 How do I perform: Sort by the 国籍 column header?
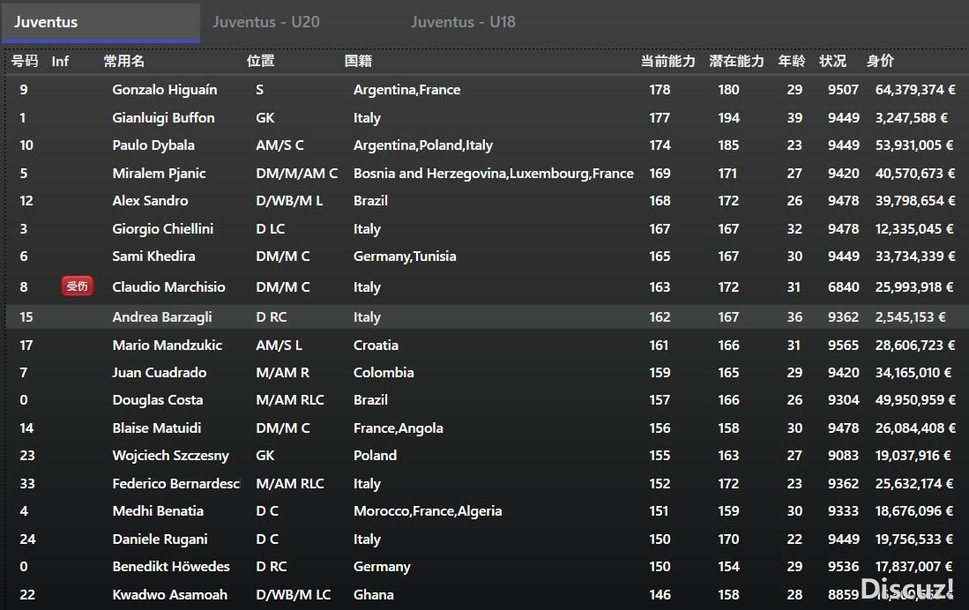(359, 61)
